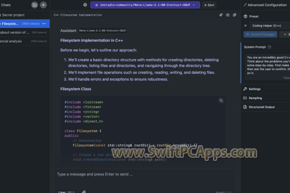
Task: Click the Filesystem Class heading
Action: [x=76, y=89]
